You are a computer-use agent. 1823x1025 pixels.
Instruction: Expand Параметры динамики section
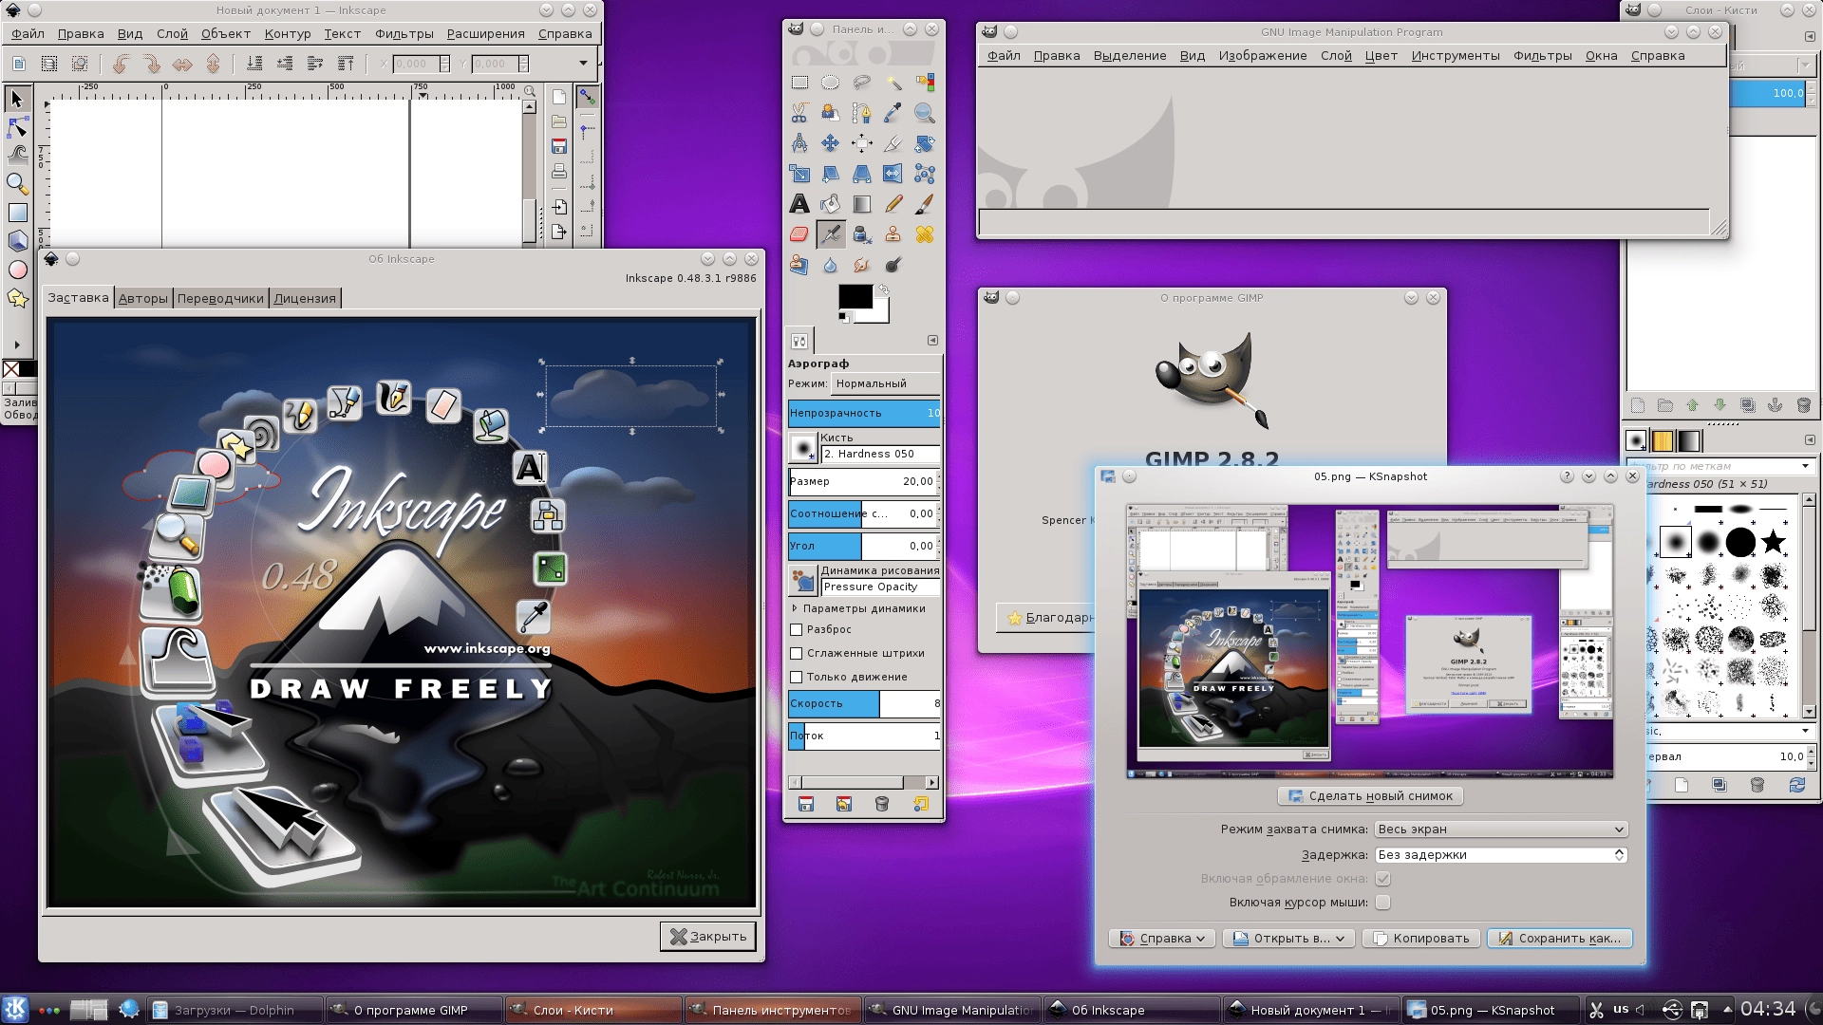pyautogui.click(x=795, y=608)
